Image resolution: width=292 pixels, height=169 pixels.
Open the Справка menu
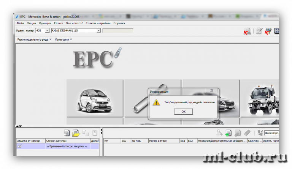(x=119, y=23)
